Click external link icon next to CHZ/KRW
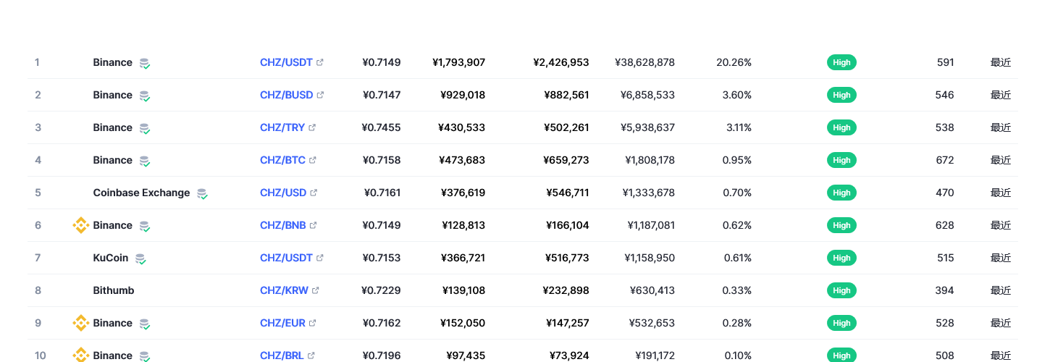Image resolution: width=1050 pixels, height=362 pixels. pyautogui.click(x=316, y=290)
